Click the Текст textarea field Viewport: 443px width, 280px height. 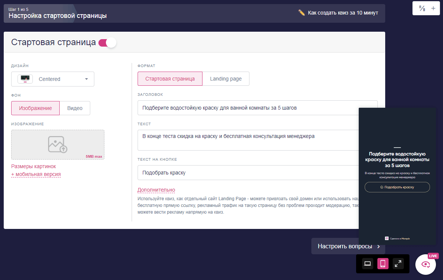click(x=248, y=140)
